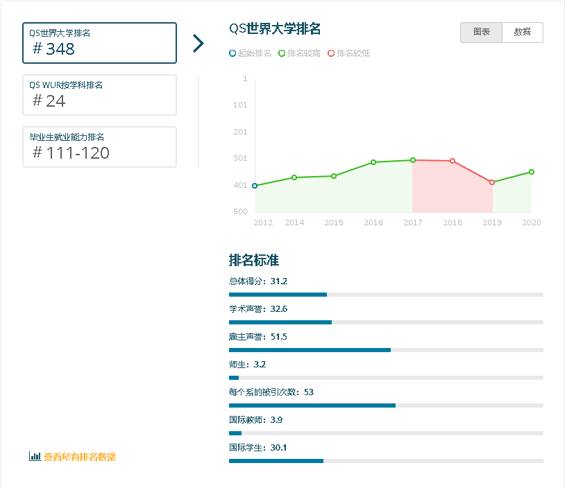Click the 2016 green data point on the chart
This screenshot has width=567, height=488.
tap(373, 162)
